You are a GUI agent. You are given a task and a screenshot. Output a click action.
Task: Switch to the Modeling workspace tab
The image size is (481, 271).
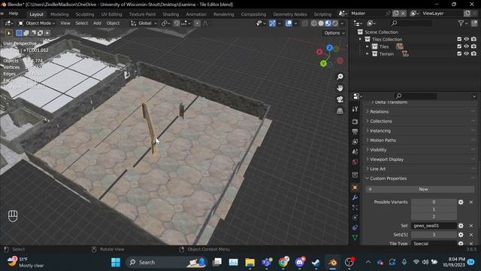tap(59, 14)
